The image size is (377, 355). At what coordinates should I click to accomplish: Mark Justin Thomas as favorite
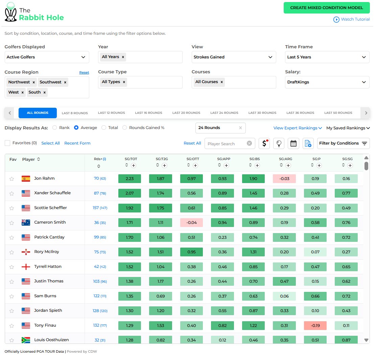pyautogui.click(x=11, y=281)
